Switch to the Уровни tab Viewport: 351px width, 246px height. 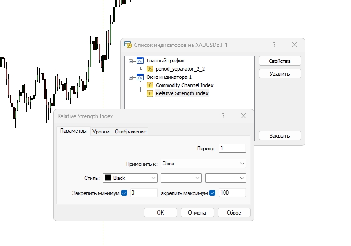pyautogui.click(x=101, y=132)
